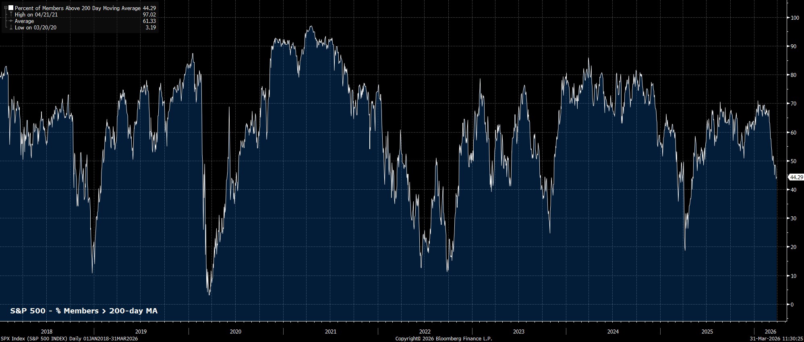Click the 2023 year label on time axis
Viewport: 804px width, 342px height.
point(519,332)
